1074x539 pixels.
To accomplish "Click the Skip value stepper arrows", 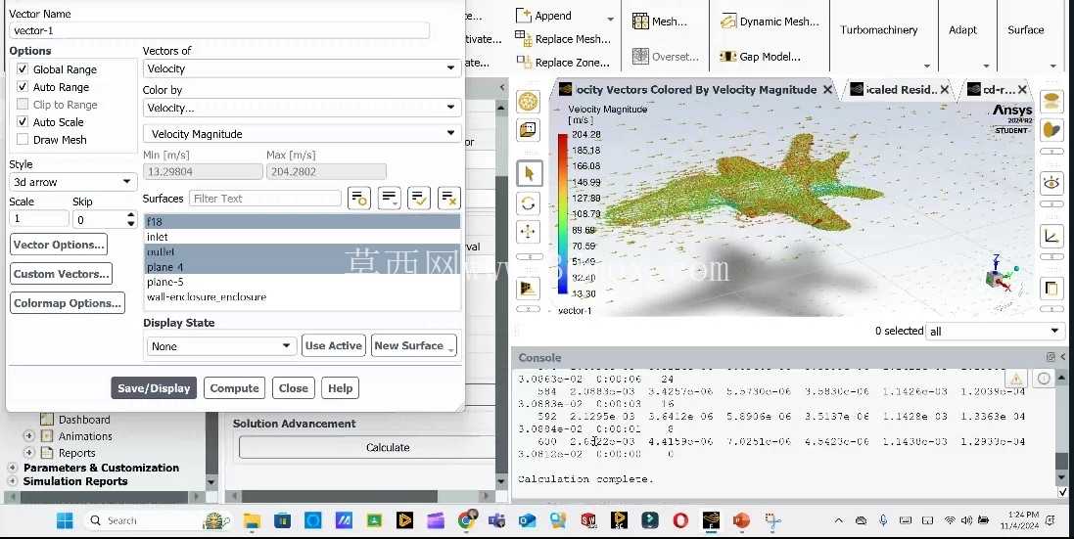I will [131, 219].
